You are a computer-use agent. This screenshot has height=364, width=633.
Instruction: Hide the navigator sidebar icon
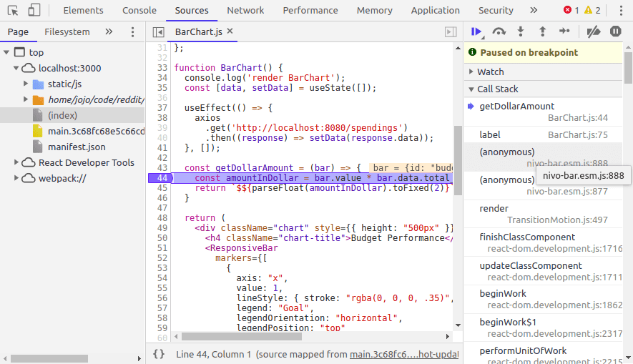click(x=159, y=32)
